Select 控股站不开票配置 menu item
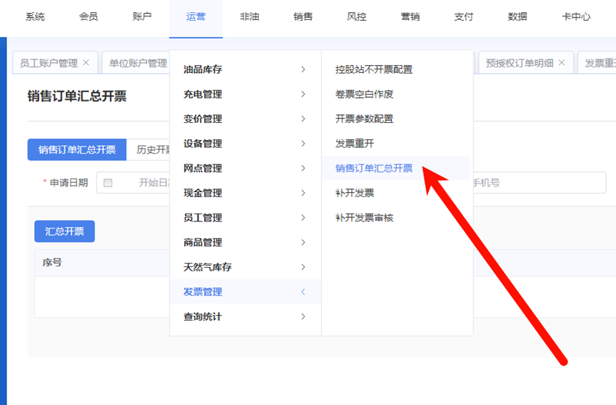616x405 pixels. tap(374, 69)
